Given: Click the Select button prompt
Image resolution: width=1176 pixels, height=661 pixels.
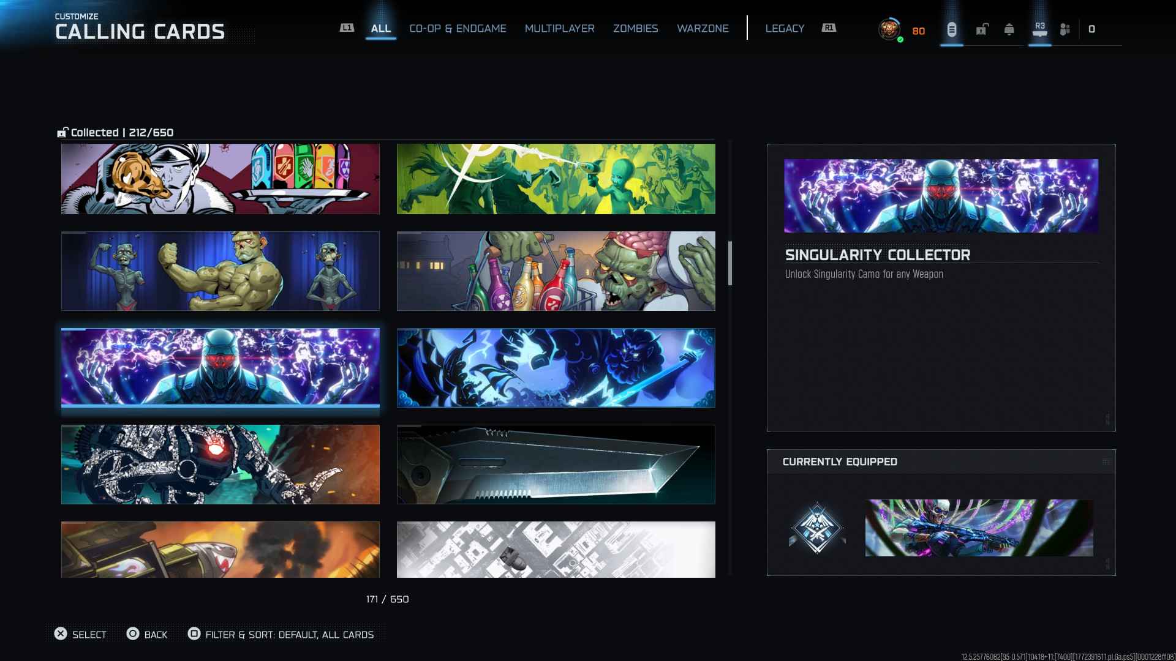Looking at the screenshot, I should 80,635.
